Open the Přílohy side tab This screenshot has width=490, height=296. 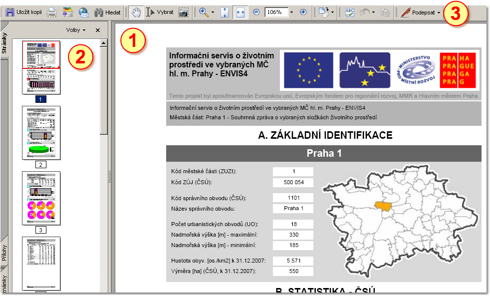(x=4, y=253)
